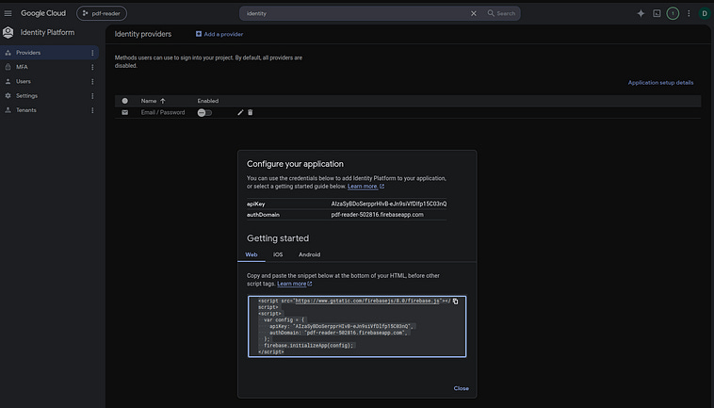Open Learn more link about snippet
This screenshot has height=408, width=714.
294,284
